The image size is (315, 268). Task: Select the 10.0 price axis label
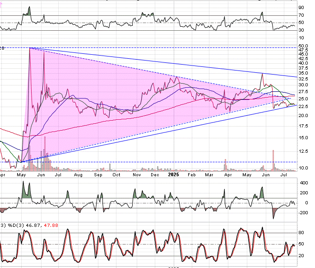(x=303, y=168)
